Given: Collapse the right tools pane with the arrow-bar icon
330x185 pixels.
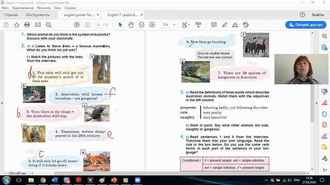Looking at the screenshot, I should (324, 170).
